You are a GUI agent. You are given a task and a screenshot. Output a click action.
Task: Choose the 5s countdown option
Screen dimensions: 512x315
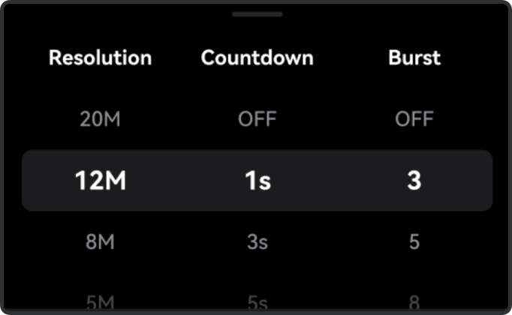tap(258, 302)
